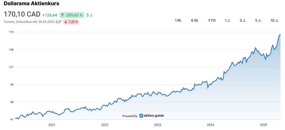This screenshot has height=130, width=285.
Task: Click the chart line's latest peak
Action: click(x=280, y=34)
